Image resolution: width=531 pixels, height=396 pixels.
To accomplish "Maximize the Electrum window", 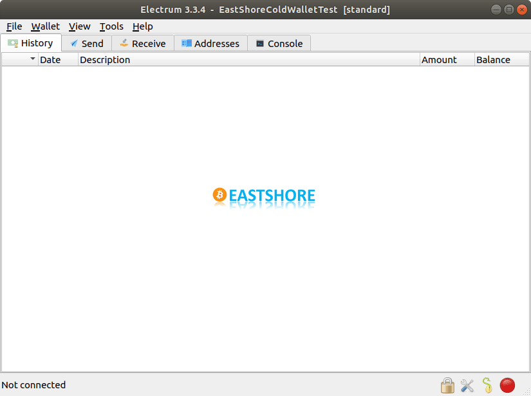I will (x=509, y=10).
